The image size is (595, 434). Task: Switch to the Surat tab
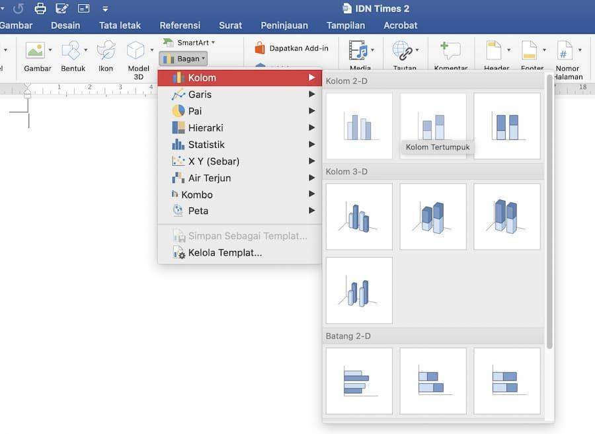(x=230, y=25)
